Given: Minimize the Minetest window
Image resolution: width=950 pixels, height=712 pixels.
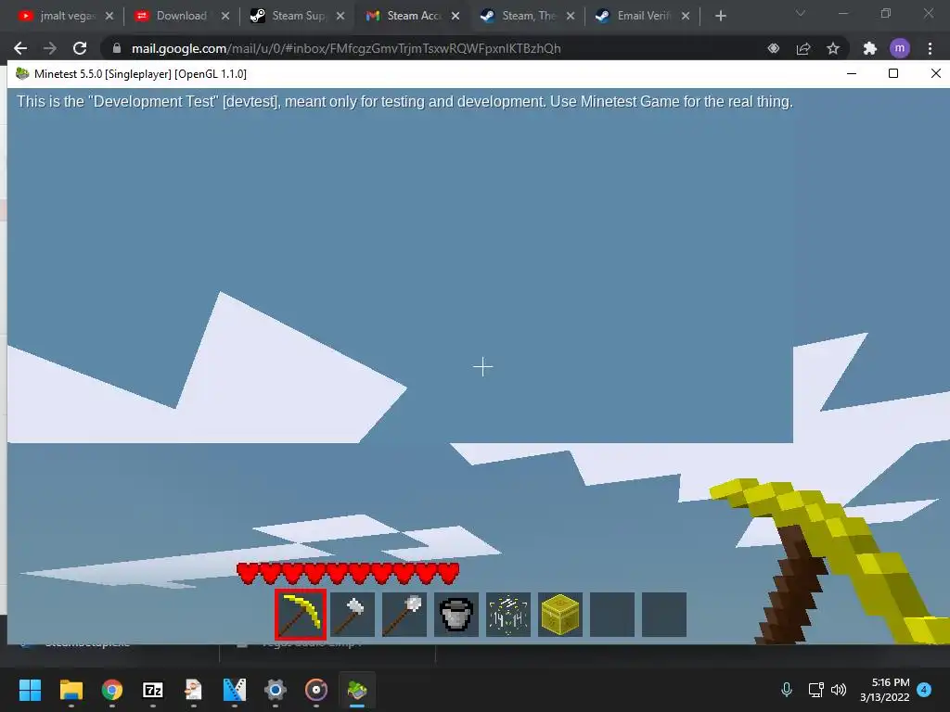Looking at the screenshot, I should (852, 73).
